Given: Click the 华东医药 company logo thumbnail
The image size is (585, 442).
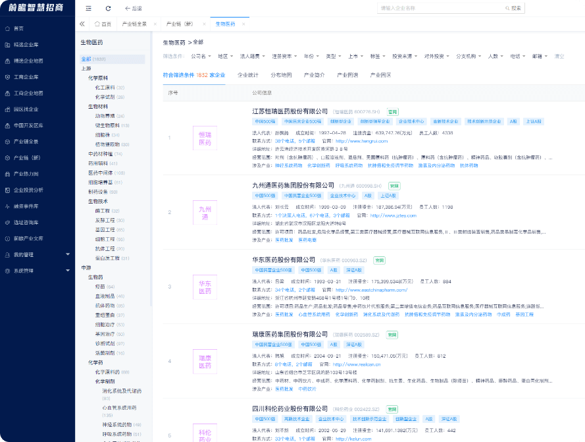Looking at the screenshot, I should (x=205, y=287).
